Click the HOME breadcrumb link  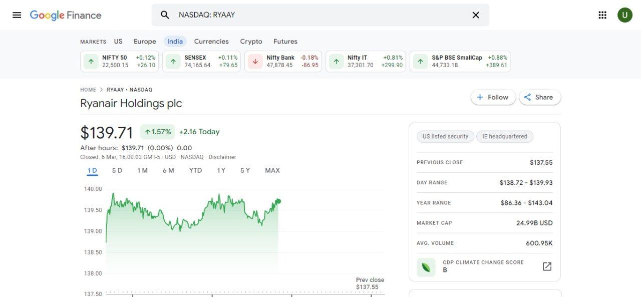88,90
